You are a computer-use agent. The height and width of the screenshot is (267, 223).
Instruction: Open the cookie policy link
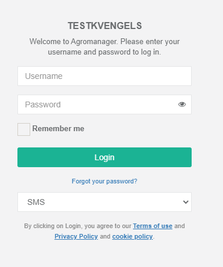coord(132,236)
